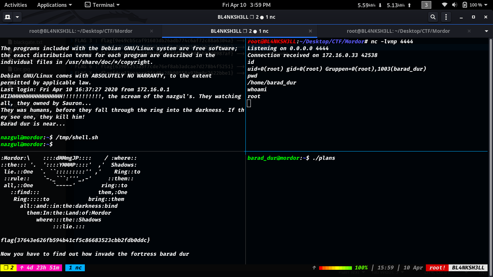Close the BL4NKSH3LL nc tab
Viewport: 493px width, 277px height.
(x=310, y=31)
